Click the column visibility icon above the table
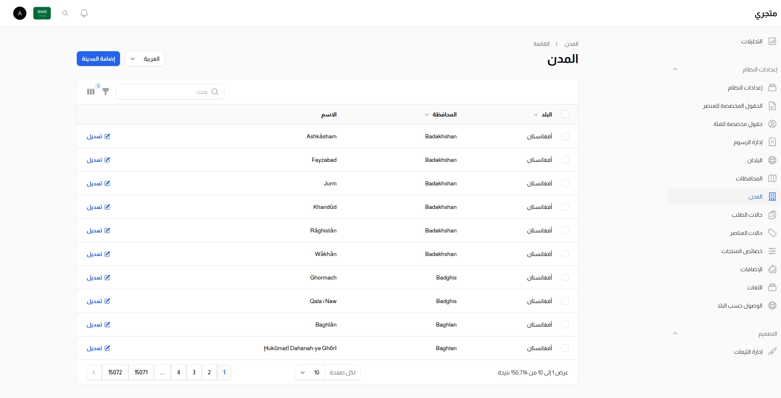This screenshot has width=781, height=398. coord(91,91)
